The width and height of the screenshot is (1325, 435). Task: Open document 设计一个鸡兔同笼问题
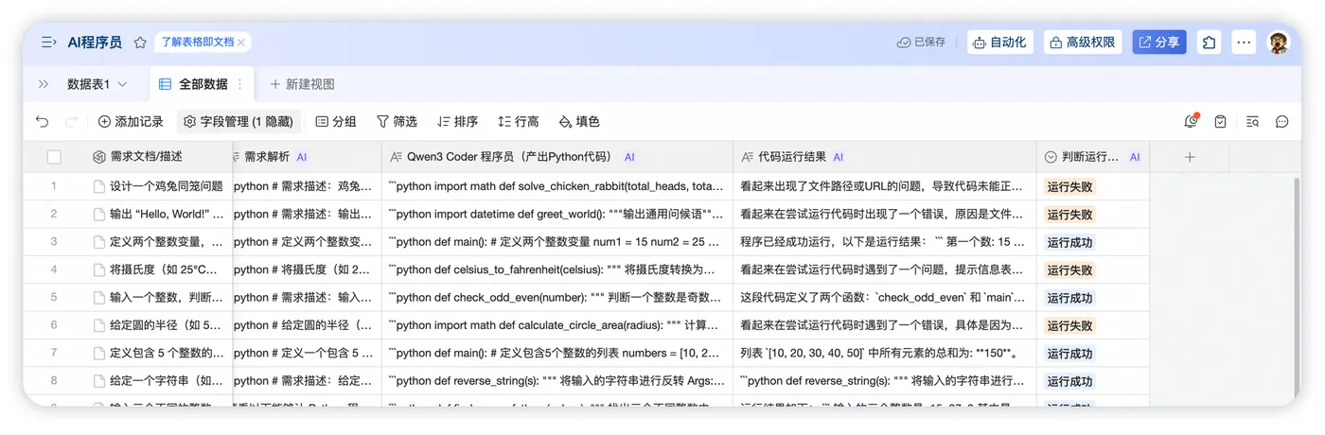(158, 186)
